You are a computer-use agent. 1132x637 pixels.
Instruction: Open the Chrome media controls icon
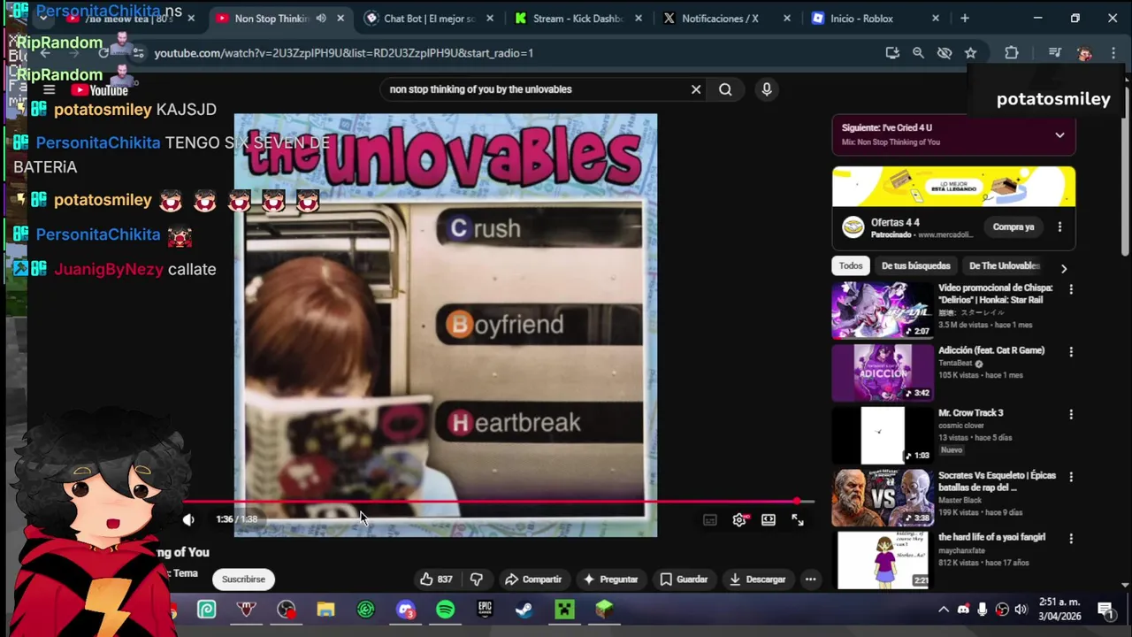tap(1054, 53)
